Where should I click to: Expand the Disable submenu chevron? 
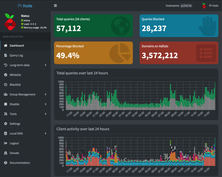[x=46, y=104]
